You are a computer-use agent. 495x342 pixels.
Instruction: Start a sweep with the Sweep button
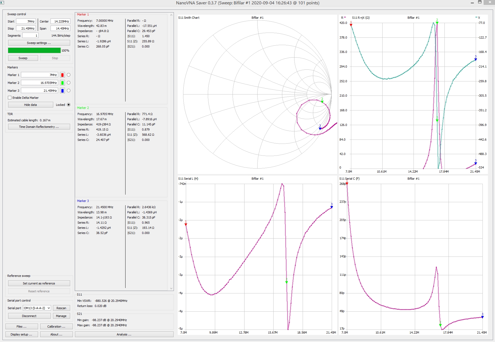[23, 58]
